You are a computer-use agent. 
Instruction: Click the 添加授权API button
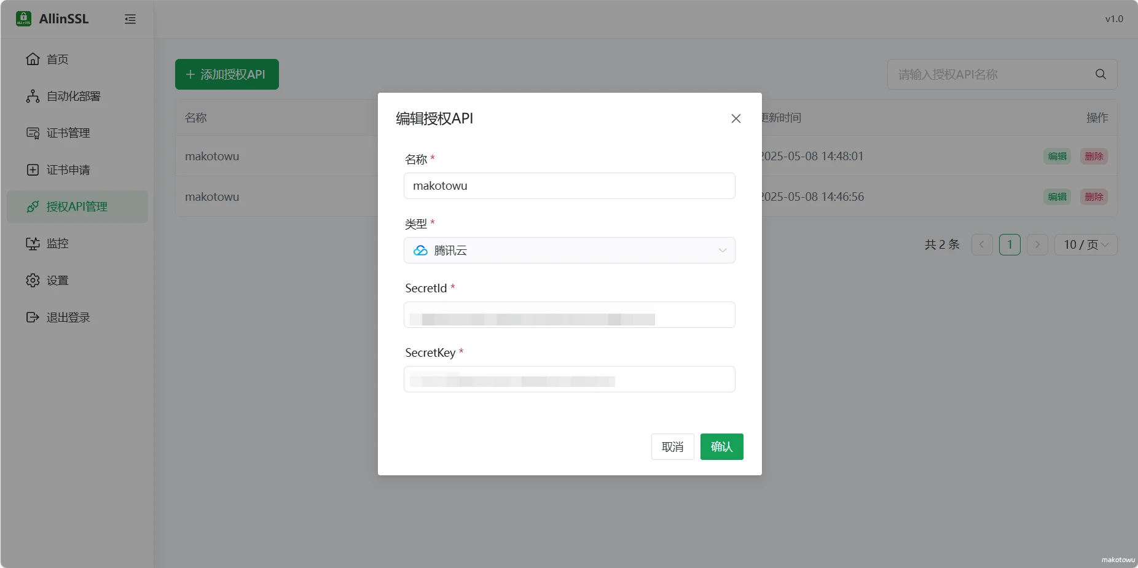(227, 74)
